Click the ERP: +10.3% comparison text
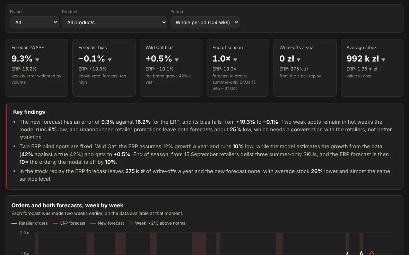Viewport: 409px width, 255px height. click(x=92, y=69)
